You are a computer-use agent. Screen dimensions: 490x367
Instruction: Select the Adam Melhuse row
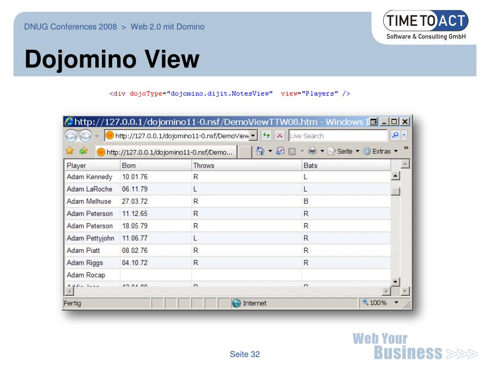click(x=227, y=201)
